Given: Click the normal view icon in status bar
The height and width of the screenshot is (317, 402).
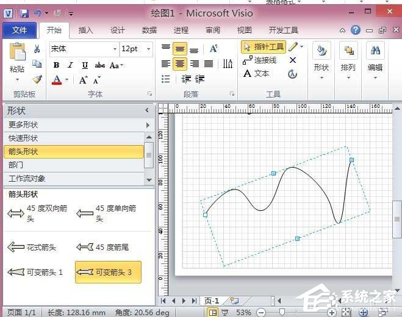Looking at the screenshot, I should (x=212, y=312).
